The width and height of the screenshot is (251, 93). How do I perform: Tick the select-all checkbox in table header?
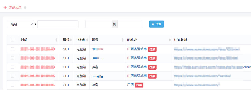(13, 40)
